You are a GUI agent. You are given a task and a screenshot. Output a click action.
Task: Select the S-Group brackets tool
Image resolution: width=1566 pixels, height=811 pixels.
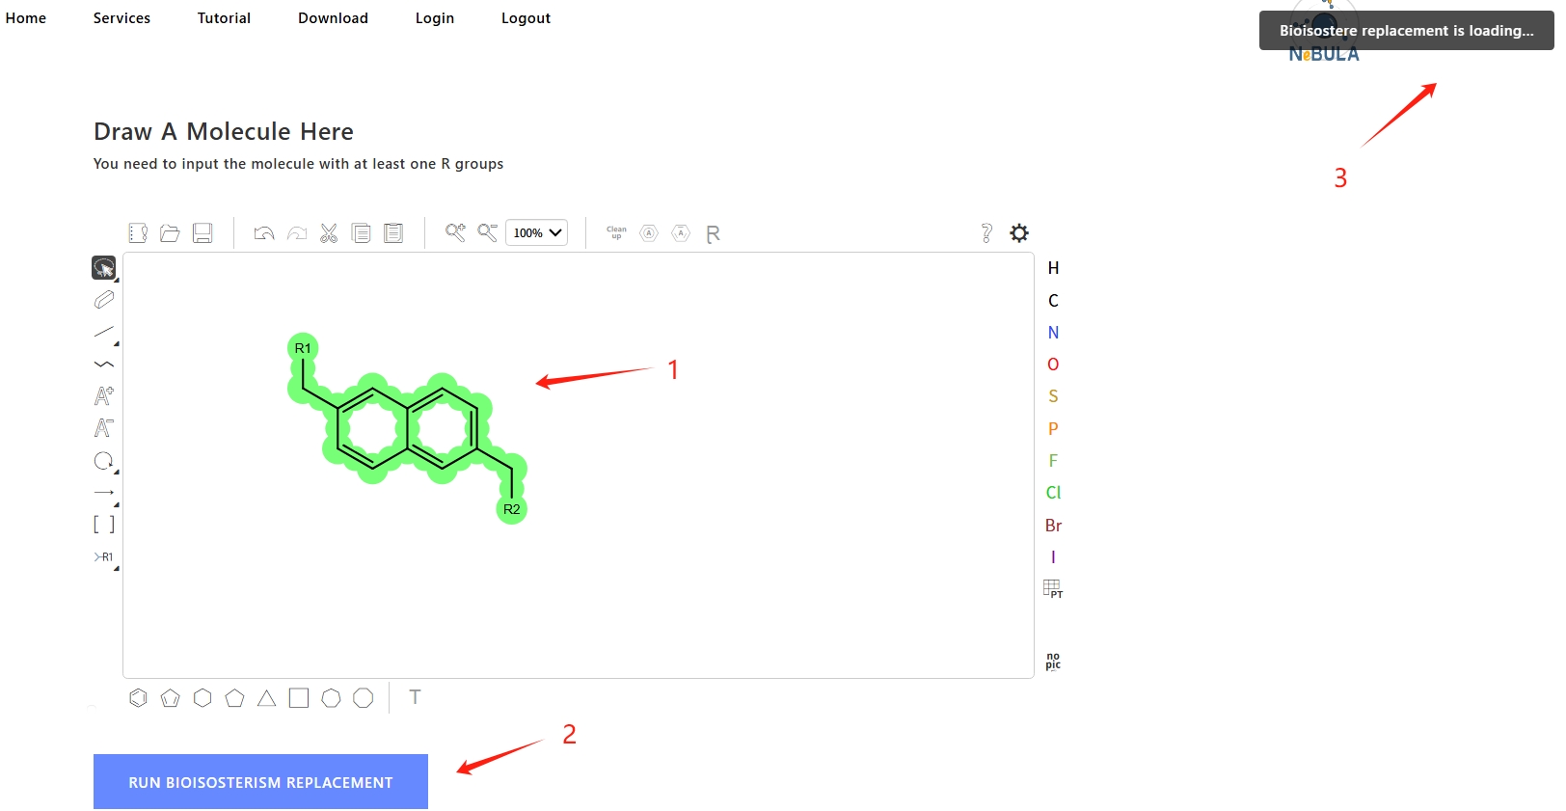click(104, 525)
